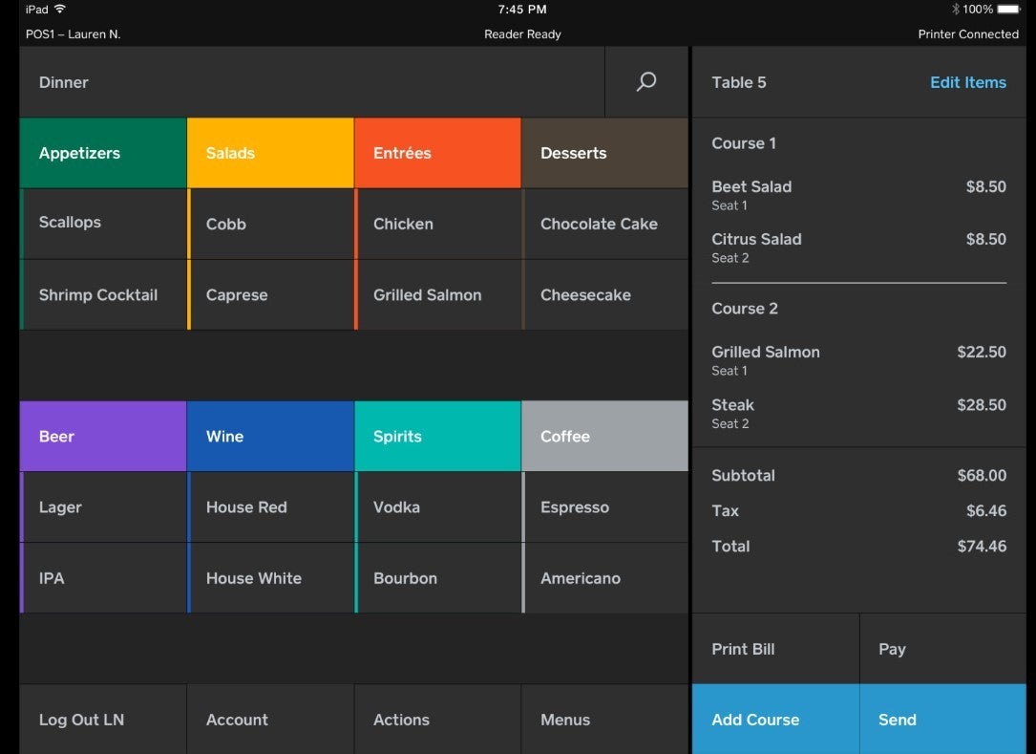The image size is (1036, 754).
Task: Click the Wi-Fi icon in status bar
Action: 60,10
